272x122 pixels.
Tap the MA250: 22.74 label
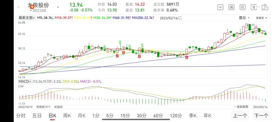(x=143, y=18)
